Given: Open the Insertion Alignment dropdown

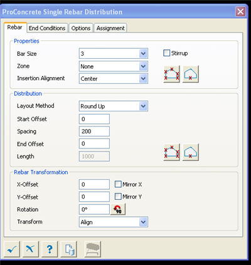Looking at the screenshot, I should point(114,78).
